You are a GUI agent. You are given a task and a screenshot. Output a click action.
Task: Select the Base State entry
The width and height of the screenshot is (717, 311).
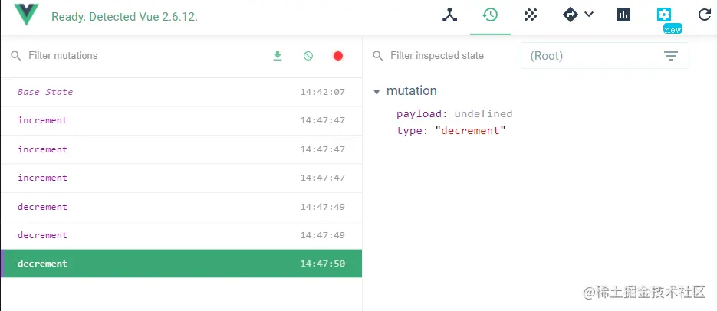[45, 92]
